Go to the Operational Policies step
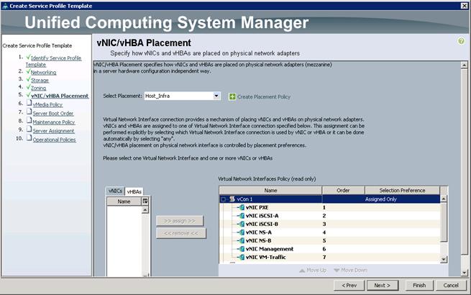This screenshot has height=295, width=471. tap(54, 140)
